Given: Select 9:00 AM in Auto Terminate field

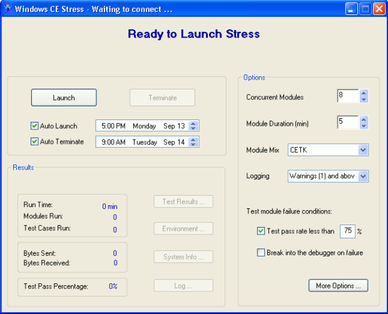Looking at the screenshot, I should pos(113,142).
